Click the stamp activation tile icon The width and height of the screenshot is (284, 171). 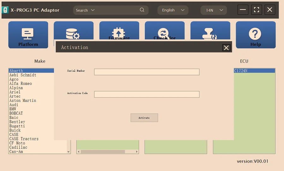point(210,33)
